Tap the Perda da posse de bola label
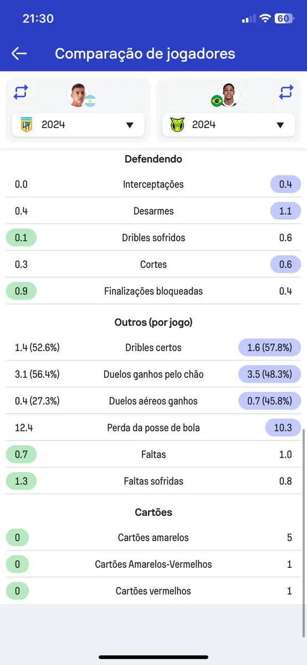 coord(153,428)
